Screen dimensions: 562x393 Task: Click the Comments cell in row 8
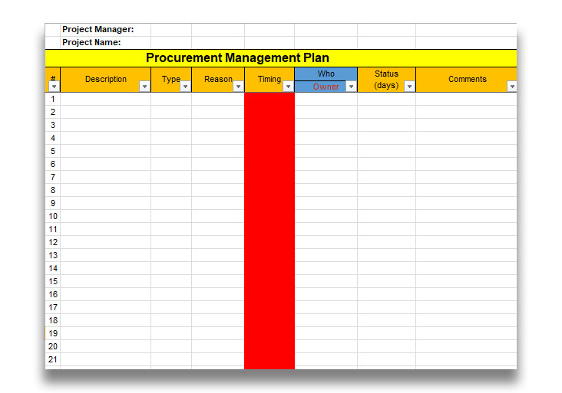tap(466, 190)
